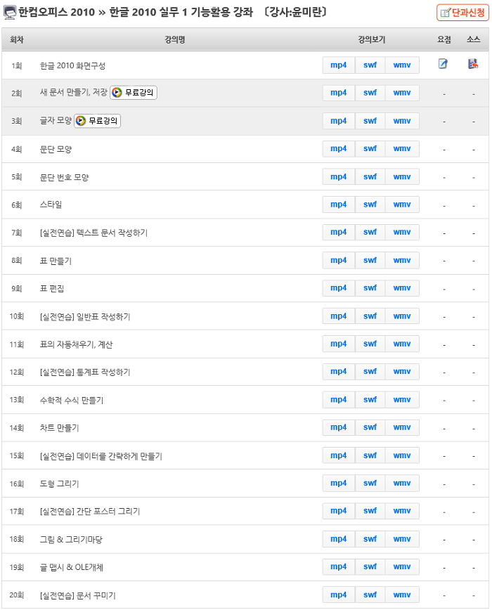Open wmv for 차트 만들기 lesson

coord(402,427)
